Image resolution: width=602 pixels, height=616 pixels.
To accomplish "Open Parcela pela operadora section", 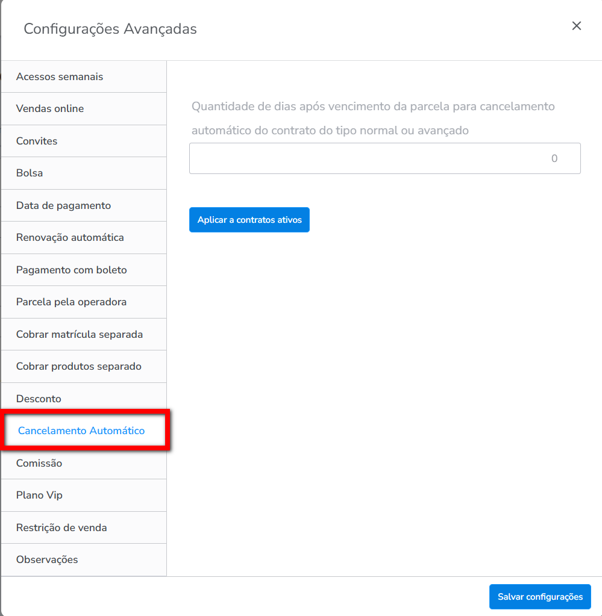I will click(71, 302).
